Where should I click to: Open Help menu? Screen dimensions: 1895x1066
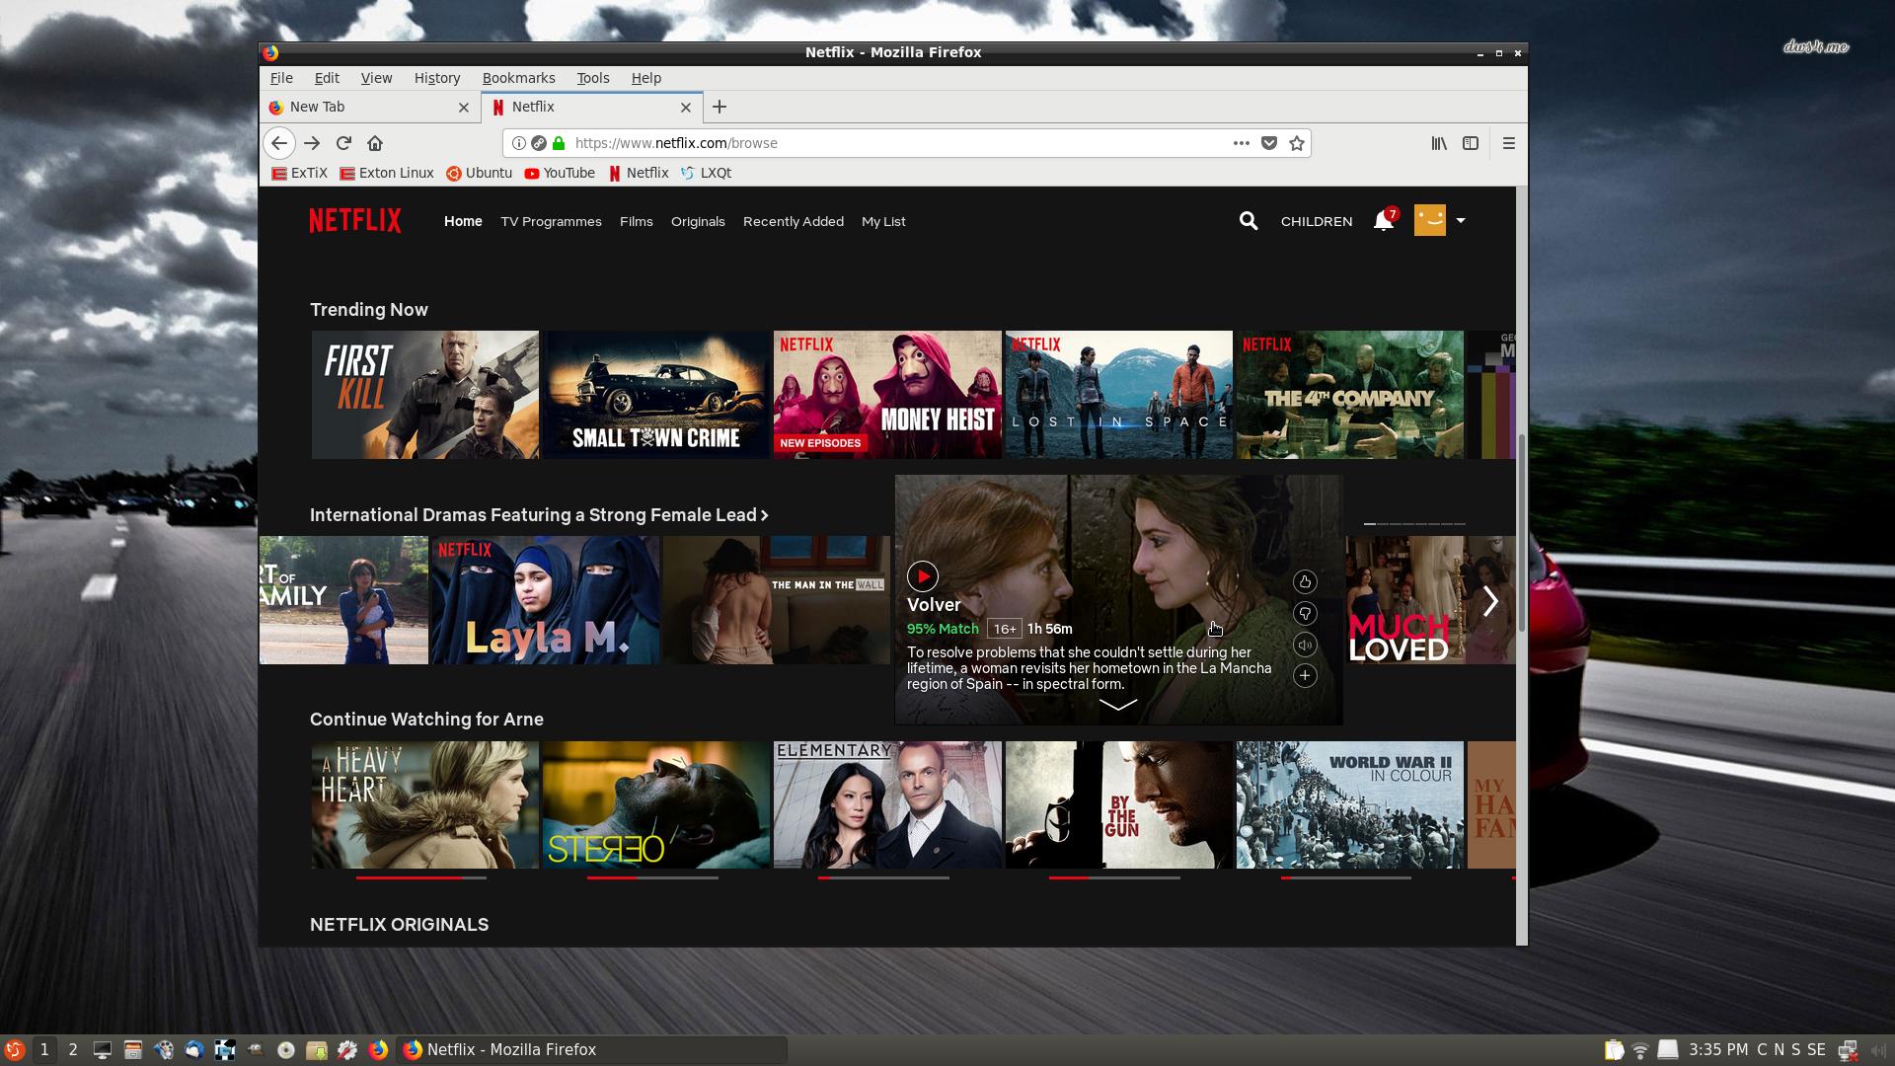(646, 78)
